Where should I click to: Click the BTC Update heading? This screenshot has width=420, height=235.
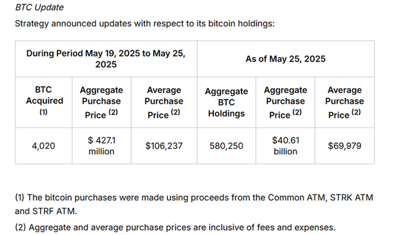click(39, 7)
